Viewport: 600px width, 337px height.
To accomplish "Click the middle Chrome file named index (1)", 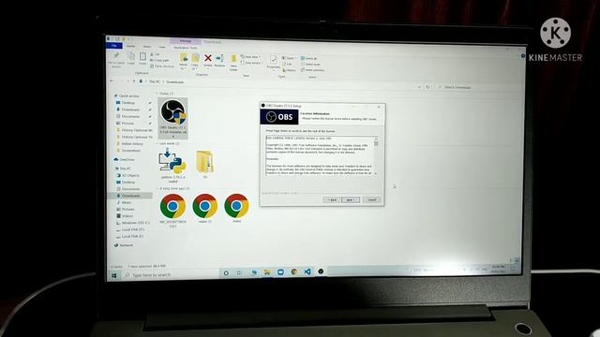I will coord(204,208).
